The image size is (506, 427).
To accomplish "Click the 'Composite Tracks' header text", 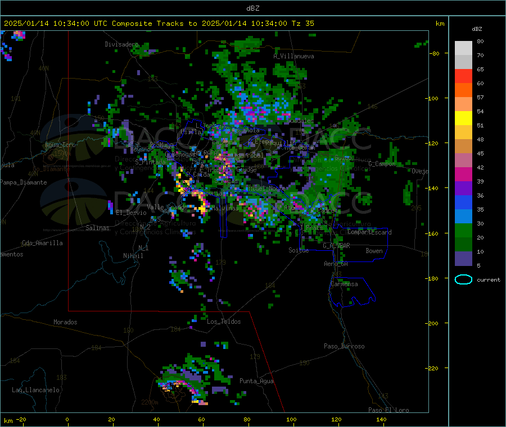I will click(147, 24).
